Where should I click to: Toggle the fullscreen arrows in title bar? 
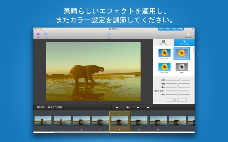pyautogui.click(x=193, y=29)
